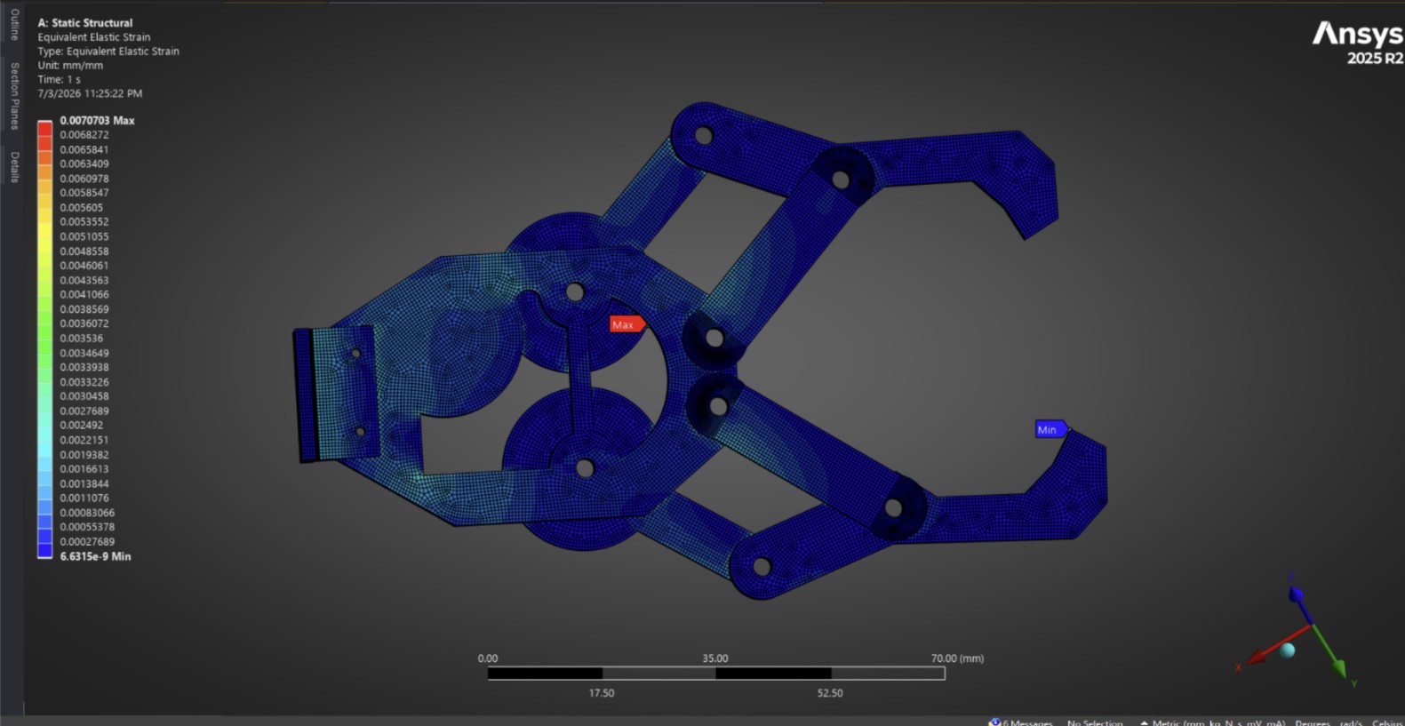
Task: Open the Section Planes side tab
Action: tap(14, 96)
